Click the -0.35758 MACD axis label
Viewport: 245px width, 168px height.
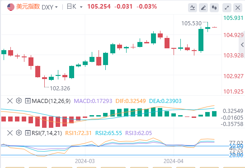tap(232, 124)
